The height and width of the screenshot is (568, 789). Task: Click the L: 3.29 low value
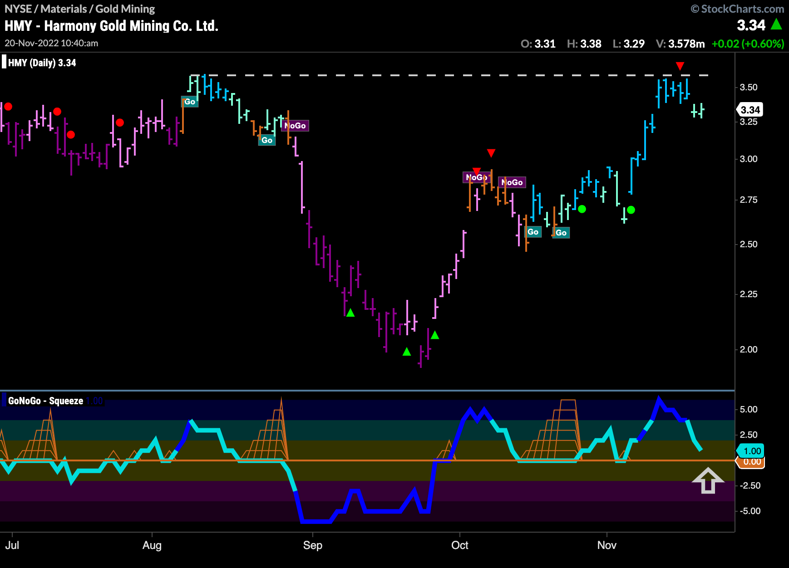click(629, 44)
